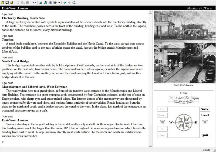Click the first green letter A icon
The height and width of the screenshot is (152, 216).
click(41, 3)
